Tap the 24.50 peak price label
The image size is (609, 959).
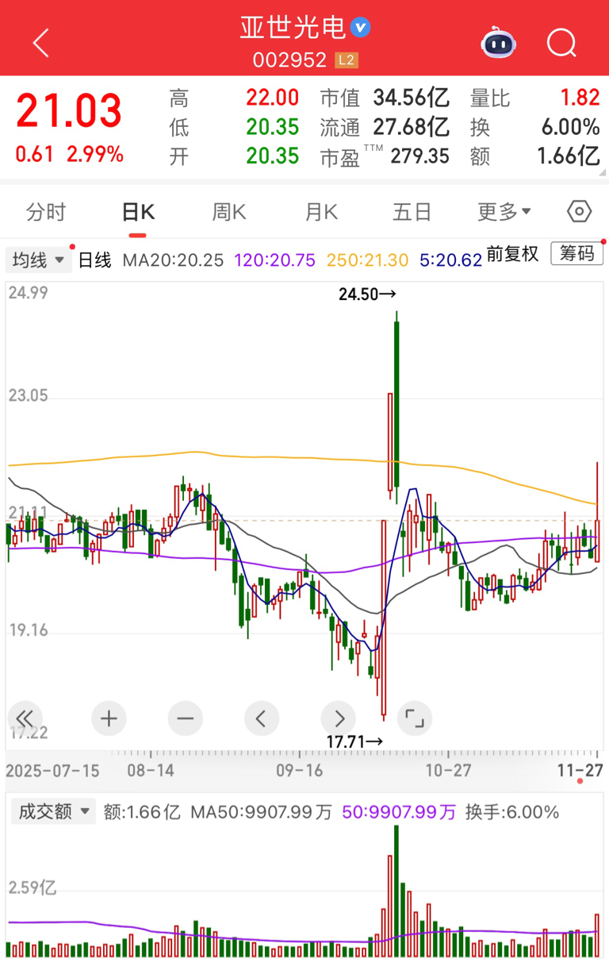pyautogui.click(x=367, y=295)
